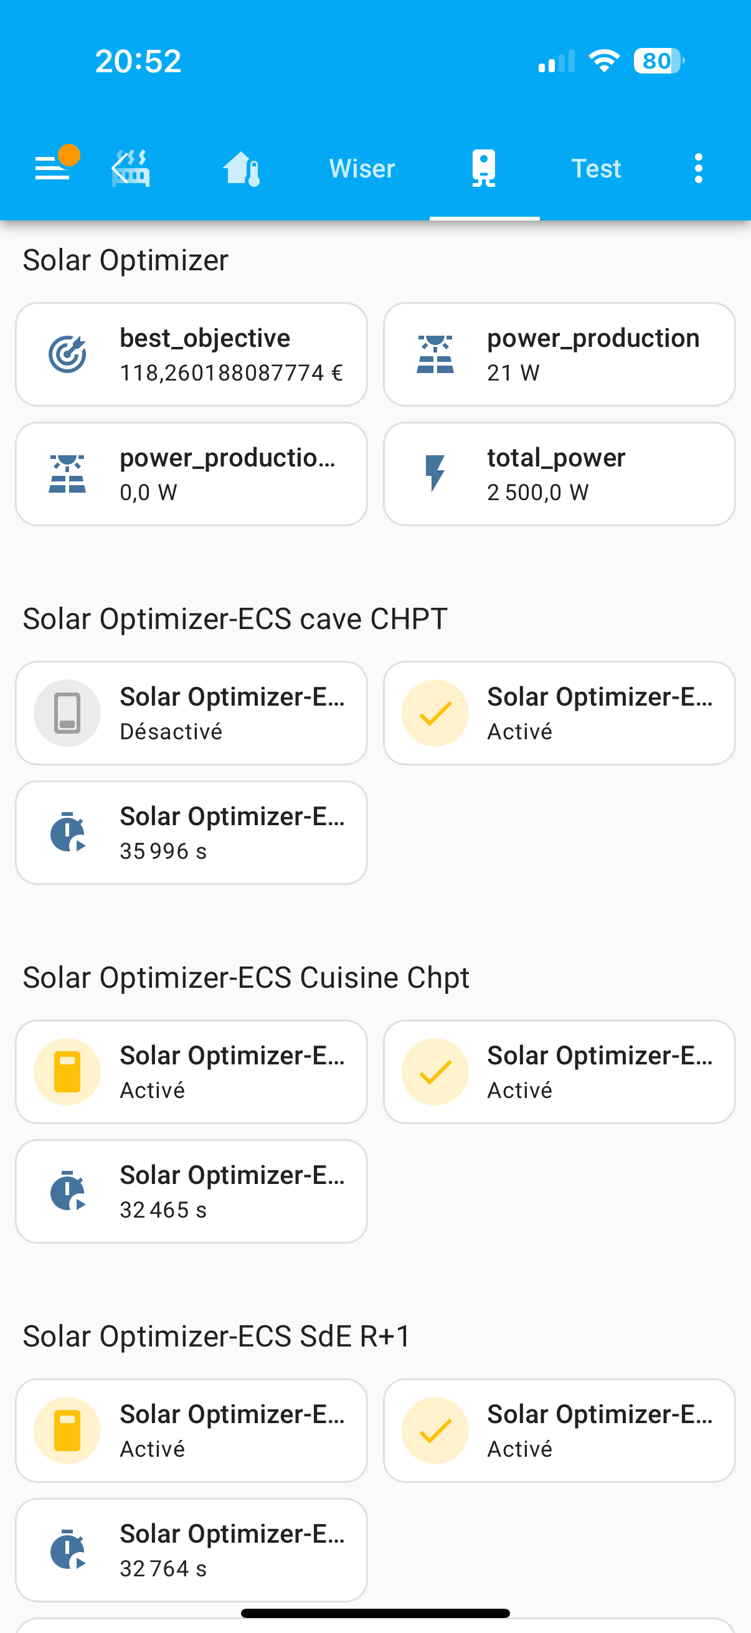The height and width of the screenshot is (1633, 751).
Task: Toggle the ECS cave CHPT Désactivé switch
Action: pos(67,713)
